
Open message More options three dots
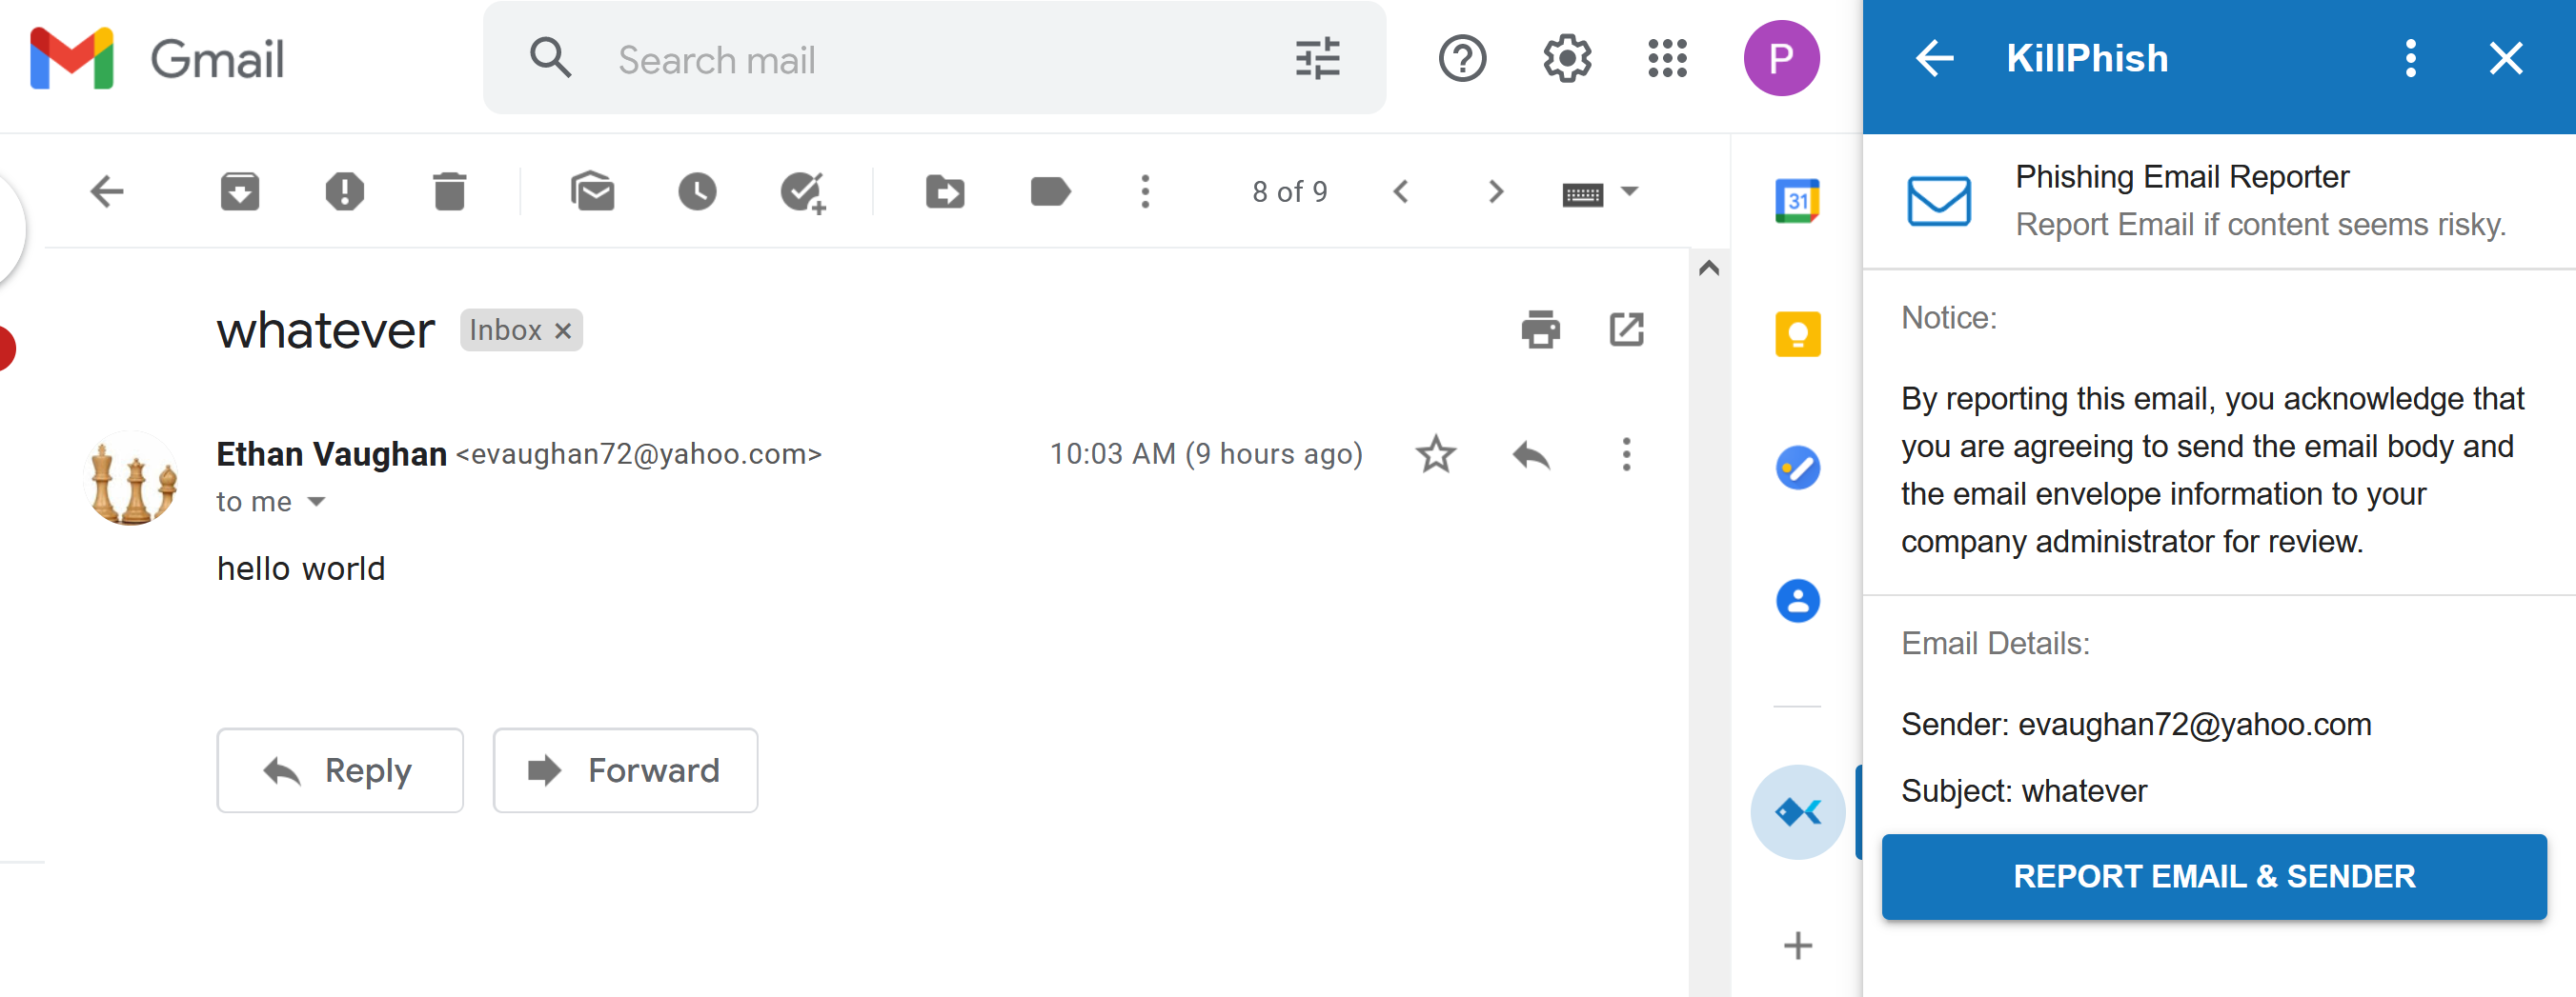1627,454
